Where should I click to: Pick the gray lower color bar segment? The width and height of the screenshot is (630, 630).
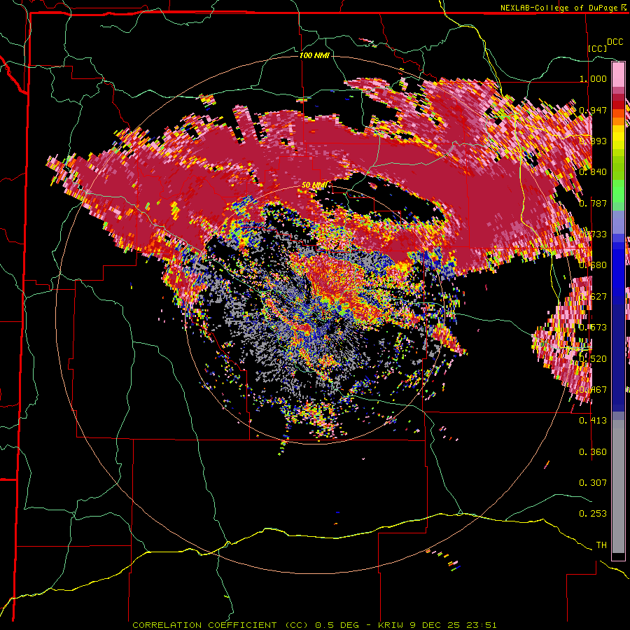[x=618, y=486]
